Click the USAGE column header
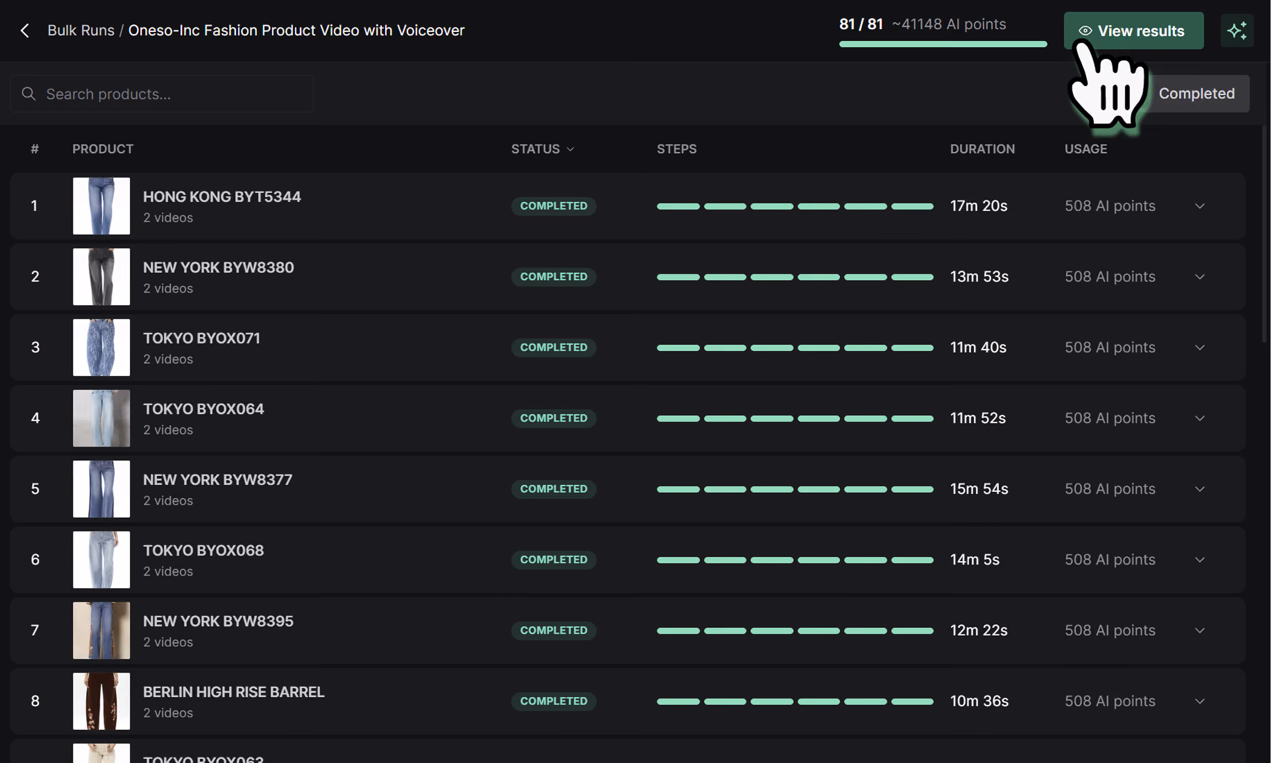Screen dimensions: 1271x763 click(1086, 149)
